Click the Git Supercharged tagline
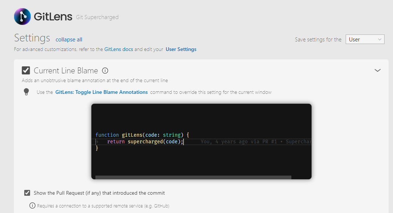Viewport: 393px width, 213px height. pos(97,17)
